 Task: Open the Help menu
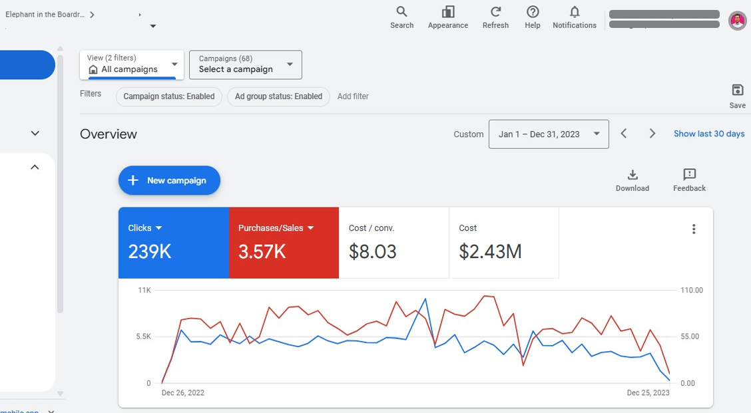pyautogui.click(x=533, y=17)
